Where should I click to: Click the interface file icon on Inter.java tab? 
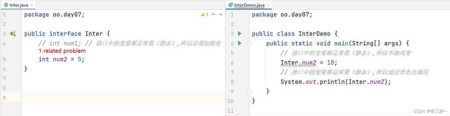[x=6, y=5]
